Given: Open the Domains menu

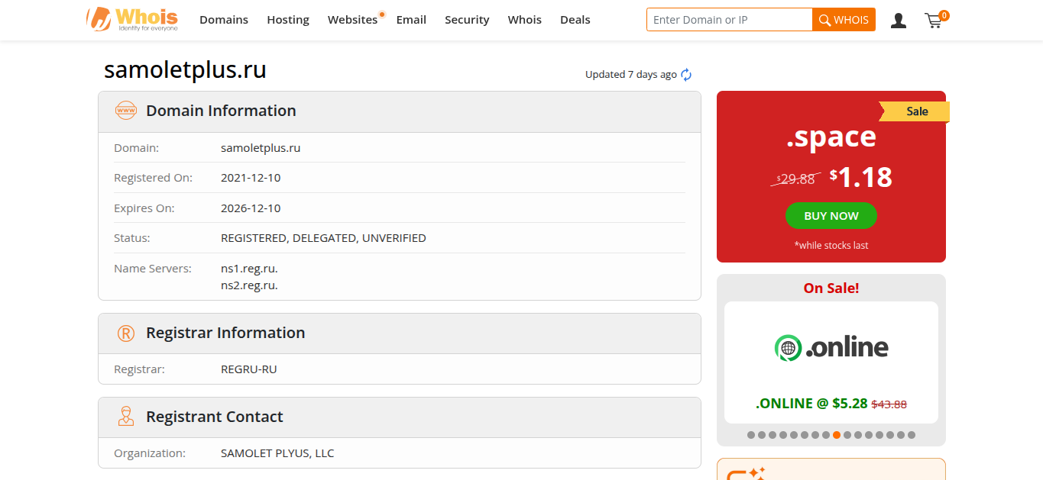Looking at the screenshot, I should 224,20.
